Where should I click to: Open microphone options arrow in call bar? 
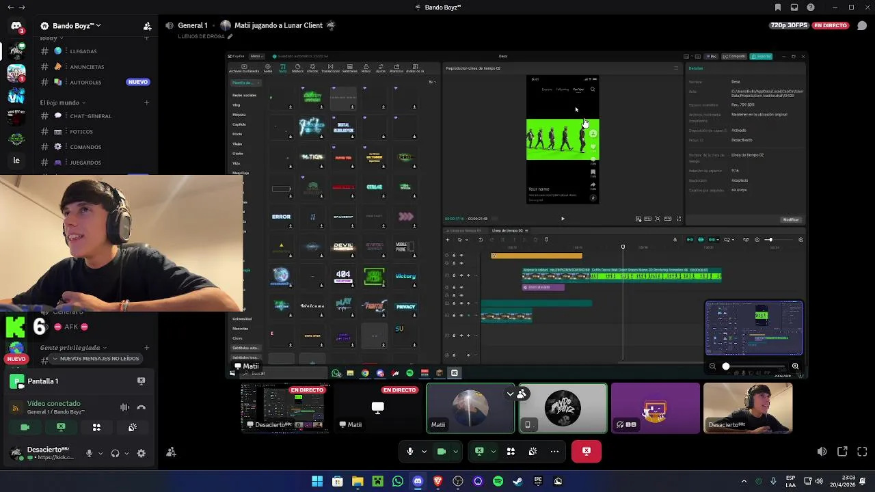[x=424, y=452]
